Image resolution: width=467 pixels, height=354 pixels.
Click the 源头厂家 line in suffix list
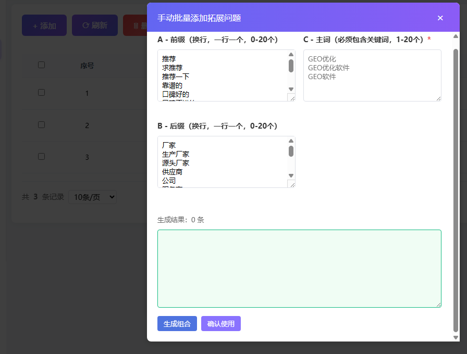point(176,163)
